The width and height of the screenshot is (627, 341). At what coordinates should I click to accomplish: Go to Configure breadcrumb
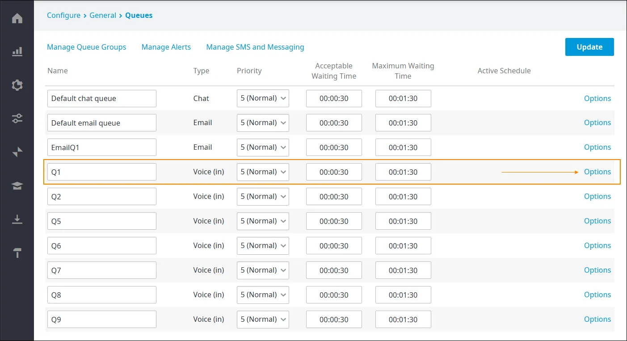pos(63,15)
